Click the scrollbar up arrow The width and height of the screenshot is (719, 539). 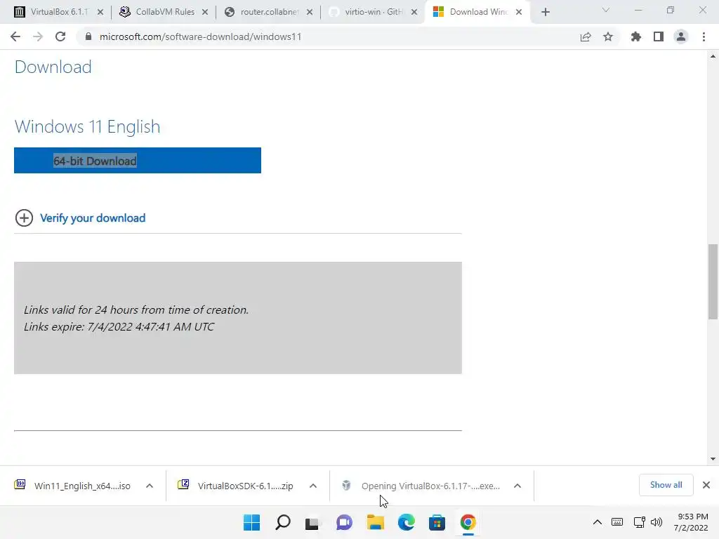point(713,56)
